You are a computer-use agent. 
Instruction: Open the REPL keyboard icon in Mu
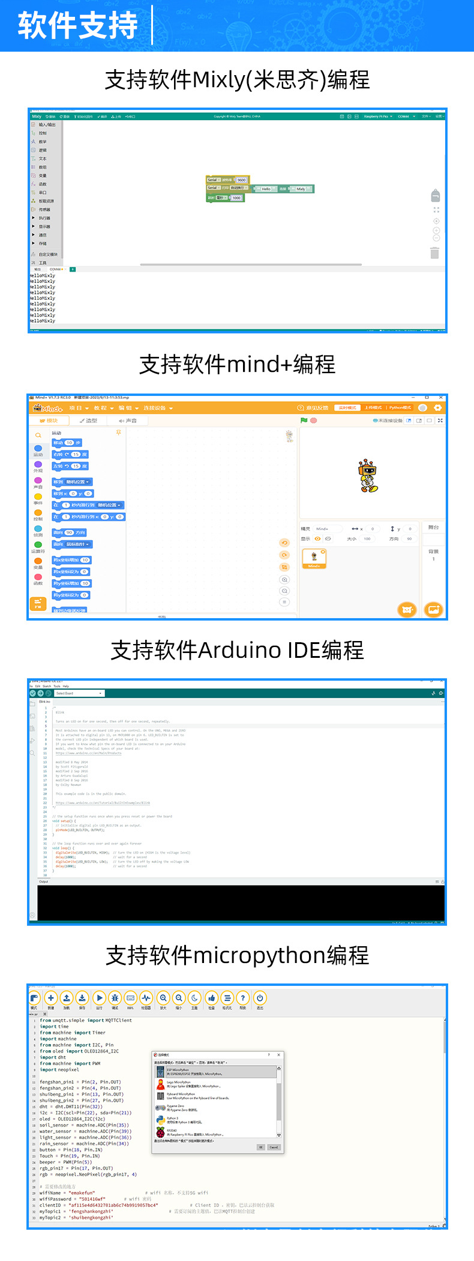[x=131, y=998]
